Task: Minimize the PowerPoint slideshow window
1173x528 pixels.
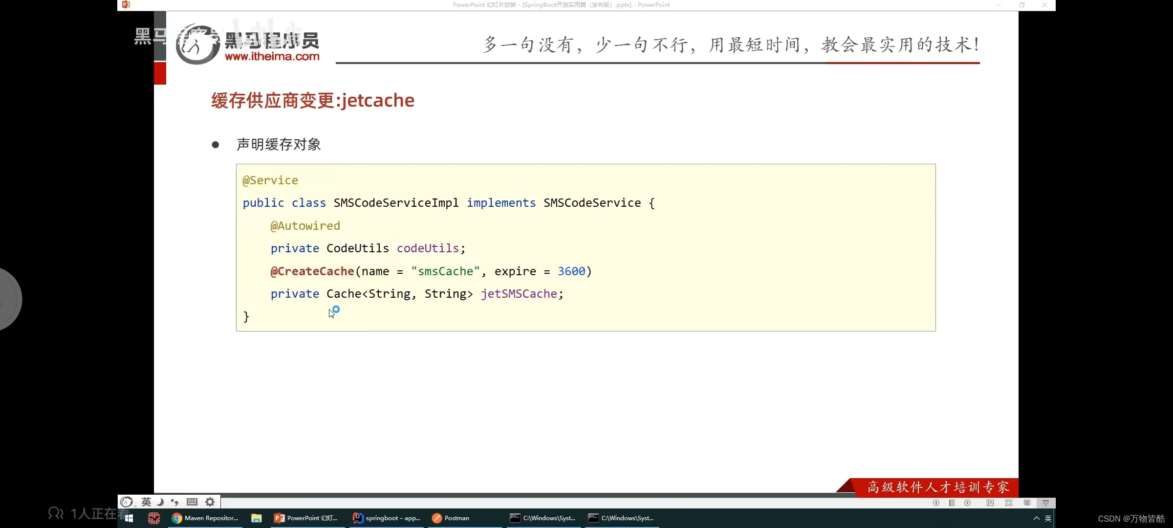Action: tap(999, 5)
